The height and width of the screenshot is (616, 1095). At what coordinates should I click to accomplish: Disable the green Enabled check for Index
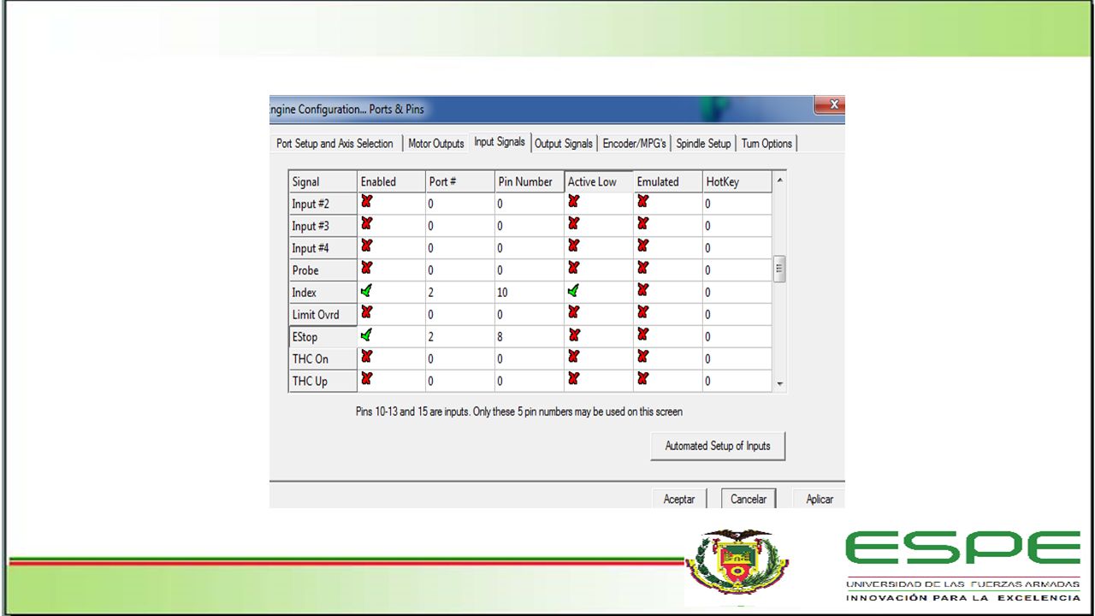tap(367, 291)
